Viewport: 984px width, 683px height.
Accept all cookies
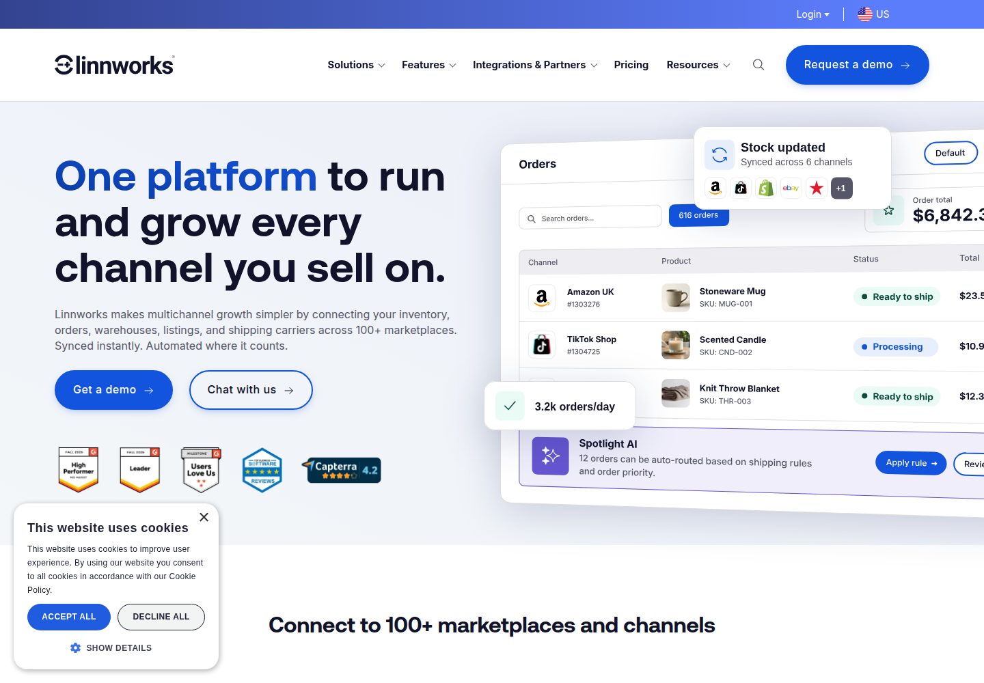pos(69,617)
